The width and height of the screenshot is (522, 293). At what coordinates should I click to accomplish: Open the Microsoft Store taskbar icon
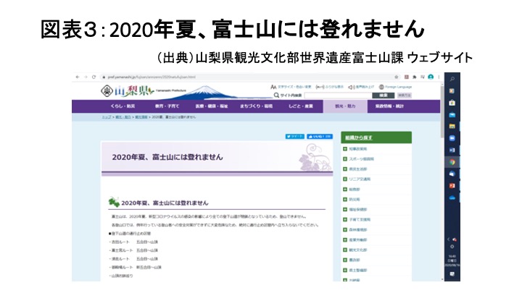(452, 103)
